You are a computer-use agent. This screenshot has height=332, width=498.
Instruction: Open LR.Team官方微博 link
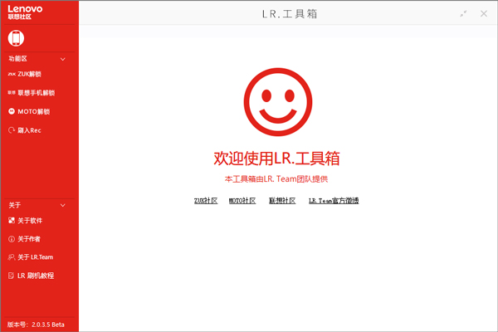[x=334, y=201]
